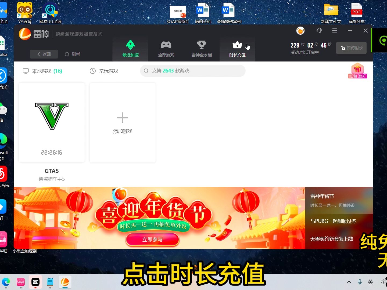387x290 pixels.
Task: Open 无畏契约新套装上线 promotion entry
Action: coord(332,239)
